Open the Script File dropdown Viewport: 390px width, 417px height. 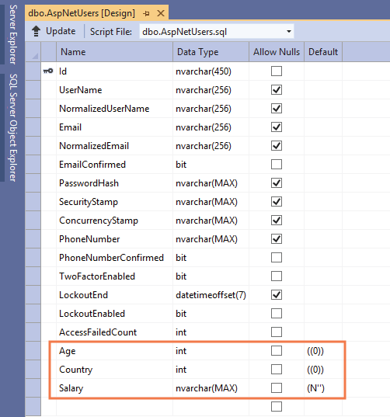click(289, 31)
